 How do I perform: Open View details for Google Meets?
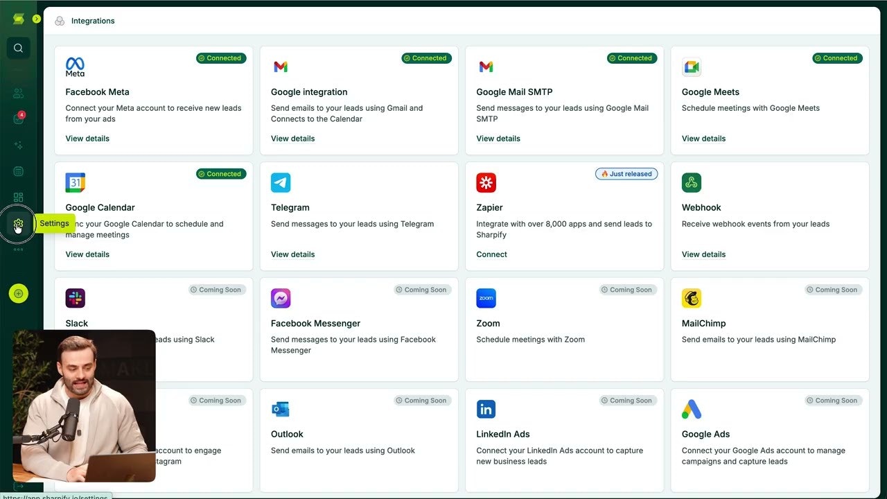703,139
